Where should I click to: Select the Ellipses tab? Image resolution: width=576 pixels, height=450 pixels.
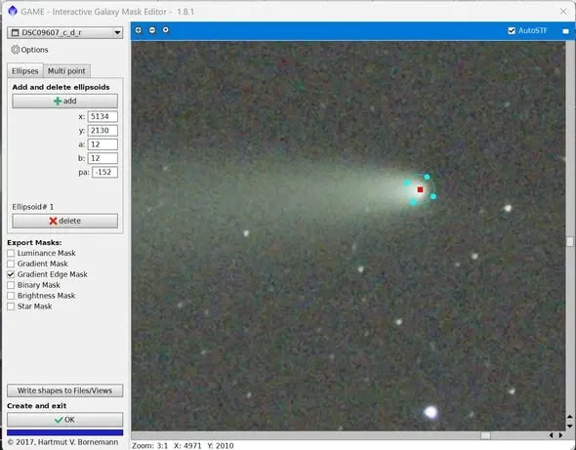pyautogui.click(x=25, y=71)
